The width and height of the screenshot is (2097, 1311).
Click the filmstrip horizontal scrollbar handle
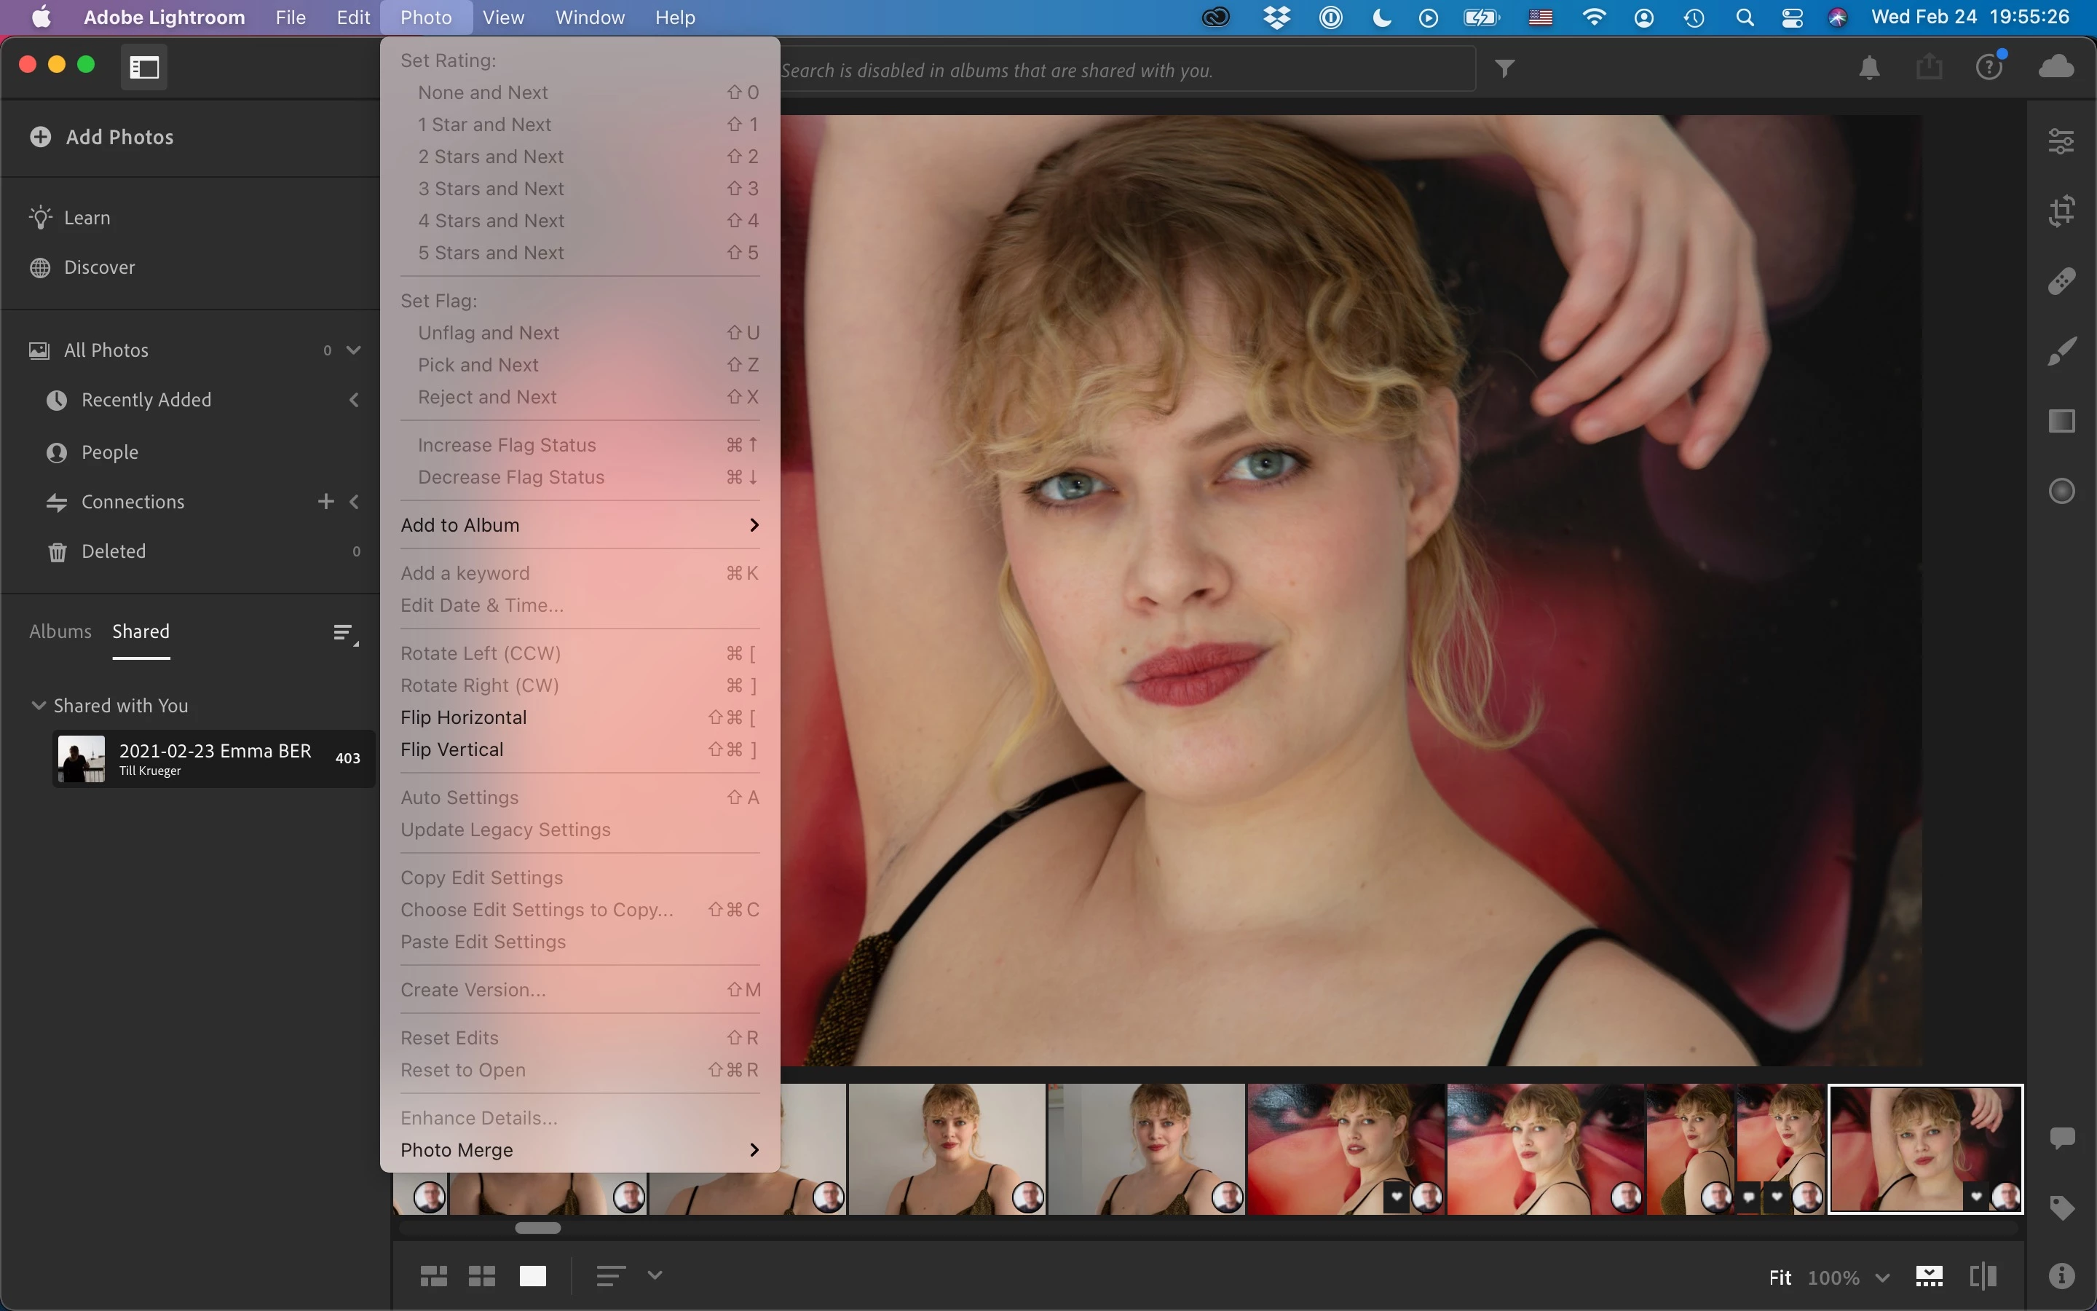(x=537, y=1228)
